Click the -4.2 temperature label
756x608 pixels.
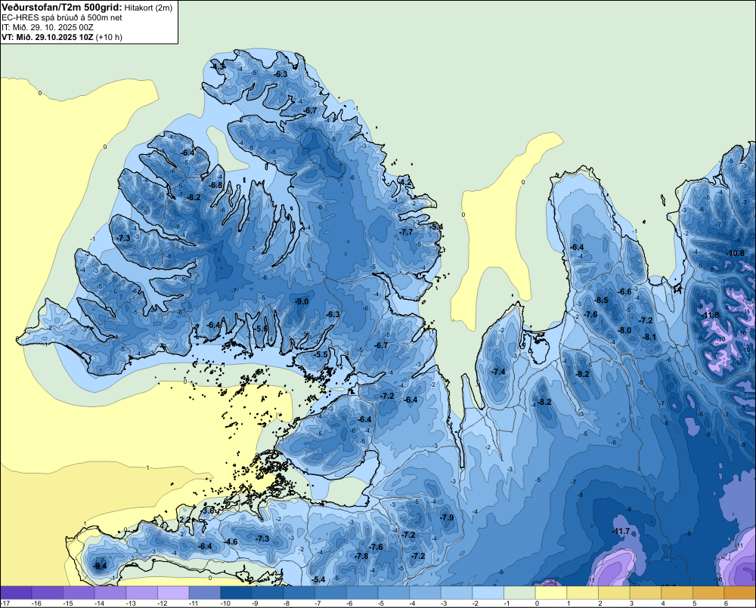[x=406, y=181]
